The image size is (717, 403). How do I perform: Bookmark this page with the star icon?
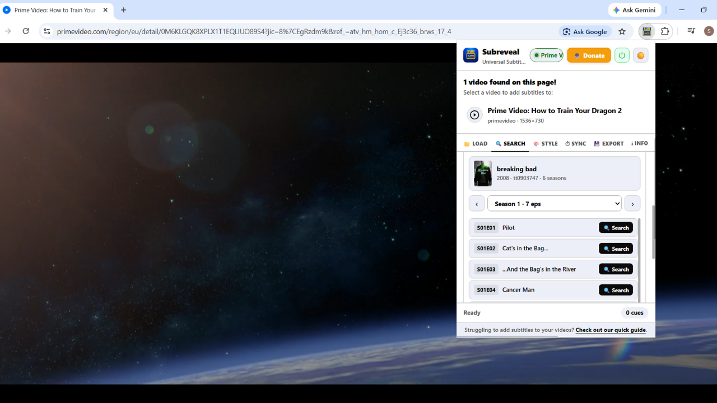[x=622, y=31]
